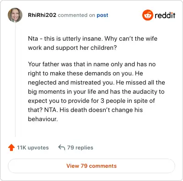The image size is (183, 181).
Task: Click the line "work and support her children?"
Action: coord(72,48)
